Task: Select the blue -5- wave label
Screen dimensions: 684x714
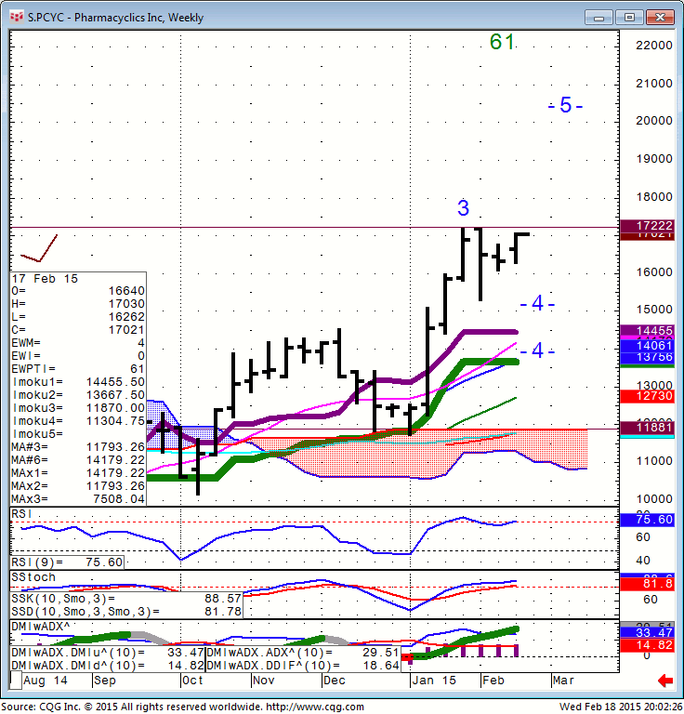Action: (x=565, y=105)
